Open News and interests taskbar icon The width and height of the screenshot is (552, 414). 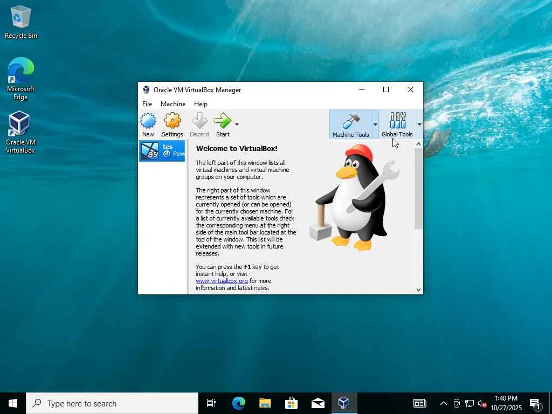tap(419, 403)
